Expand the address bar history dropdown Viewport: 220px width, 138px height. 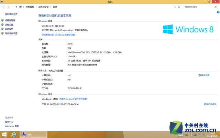coord(175,7)
